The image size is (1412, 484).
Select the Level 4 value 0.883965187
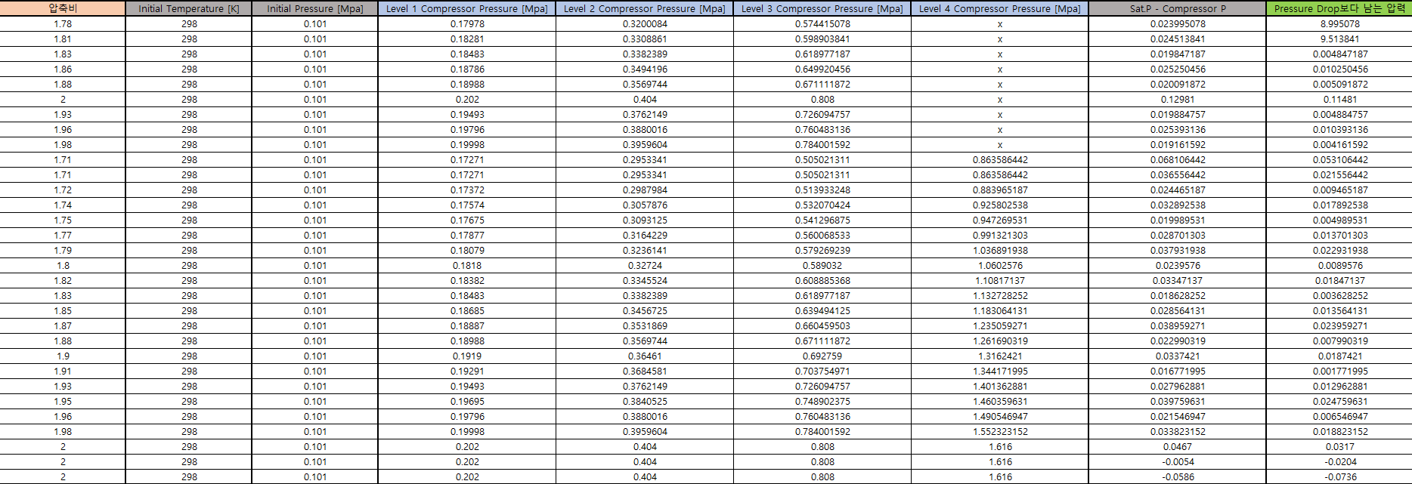point(1000,190)
